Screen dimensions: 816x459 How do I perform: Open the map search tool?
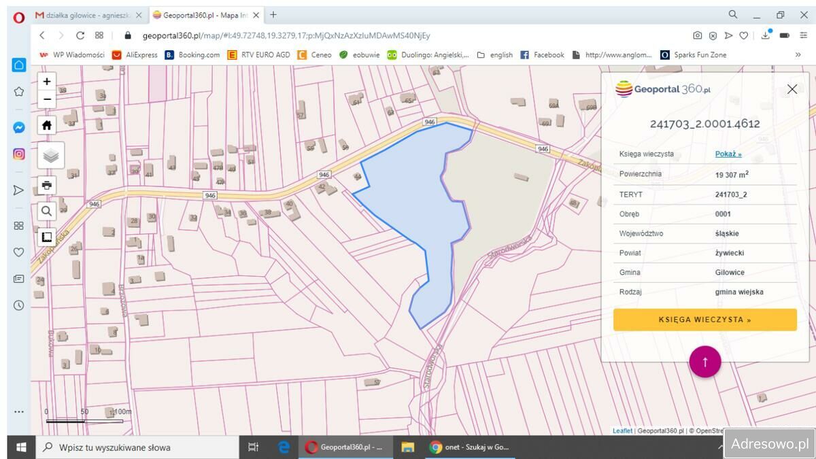[x=46, y=211]
